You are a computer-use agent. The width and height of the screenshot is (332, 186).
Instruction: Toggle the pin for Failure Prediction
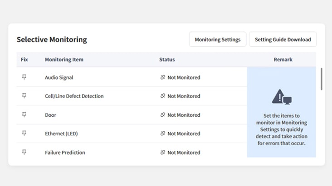(24, 153)
